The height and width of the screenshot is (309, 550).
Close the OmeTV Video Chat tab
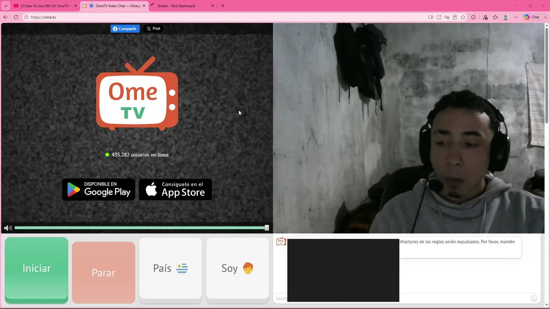pyautogui.click(x=144, y=6)
